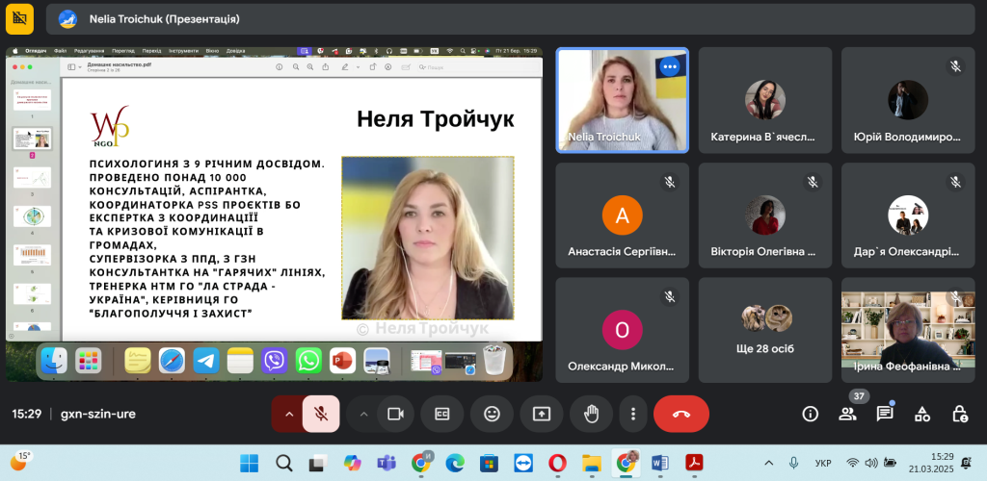Screen dimensions: 987x481
Task: Select Ірина Феофанівна video tile
Action: coord(907,330)
